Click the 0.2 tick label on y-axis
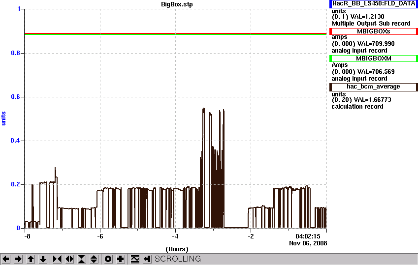Screen dimensions: 418x265 [16, 184]
